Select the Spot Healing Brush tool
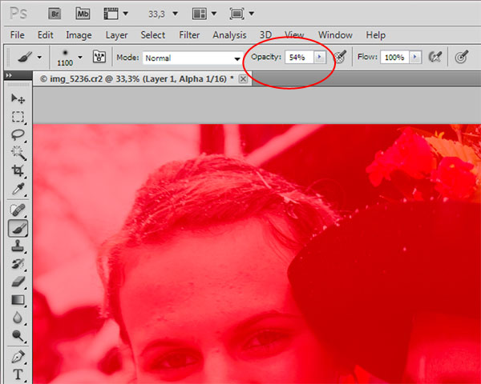This screenshot has width=481, height=384. 18,210
